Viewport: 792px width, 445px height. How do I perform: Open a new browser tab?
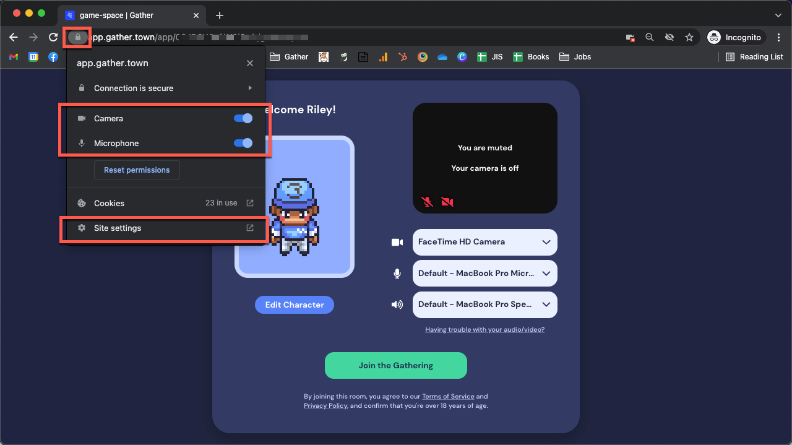[220, 15]
